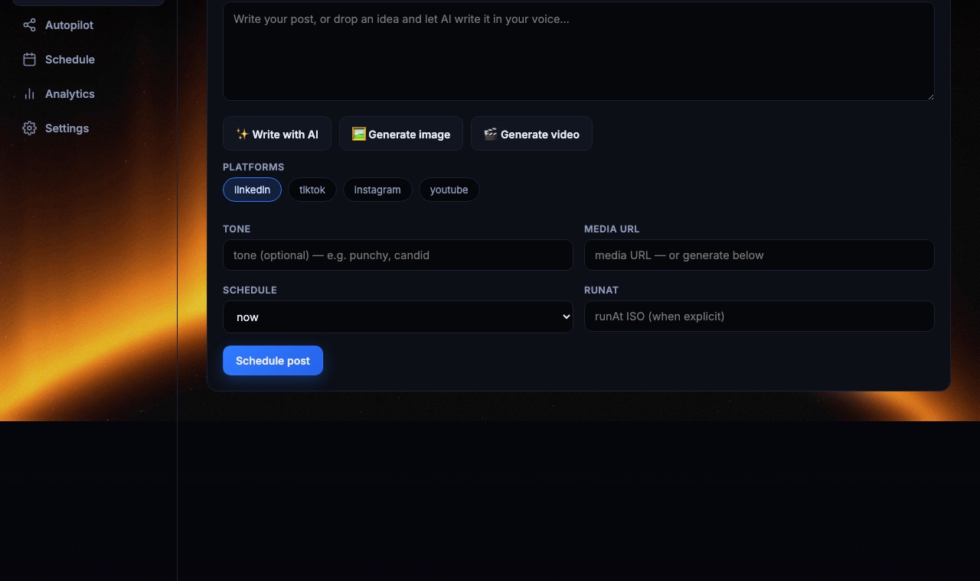
Task: Focus the media URL input field
Action: pyautogui.click(x=759, y=255)
